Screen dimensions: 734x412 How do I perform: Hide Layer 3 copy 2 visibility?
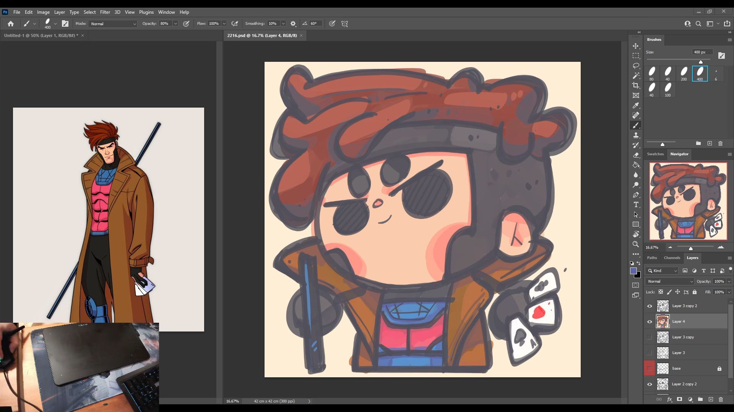(x=650, y=306)
